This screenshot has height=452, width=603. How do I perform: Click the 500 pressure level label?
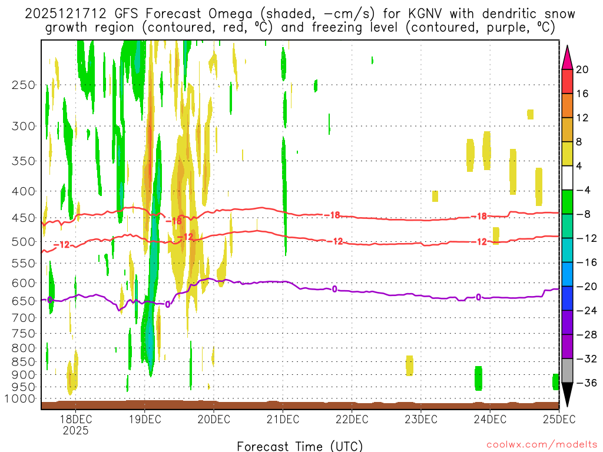tap(24, 242)
